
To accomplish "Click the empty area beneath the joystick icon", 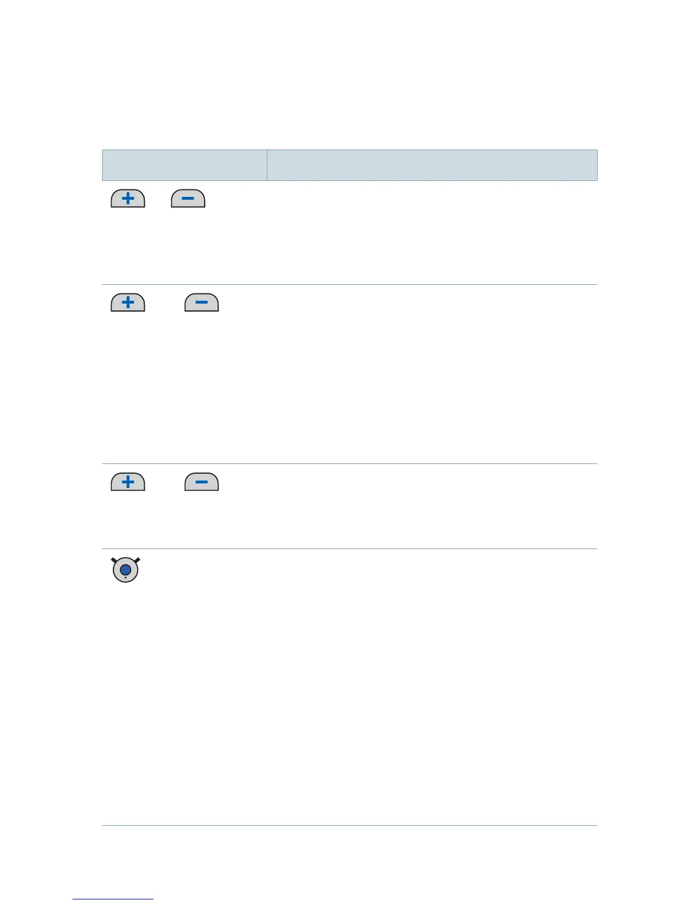I will tap(184, 704).
